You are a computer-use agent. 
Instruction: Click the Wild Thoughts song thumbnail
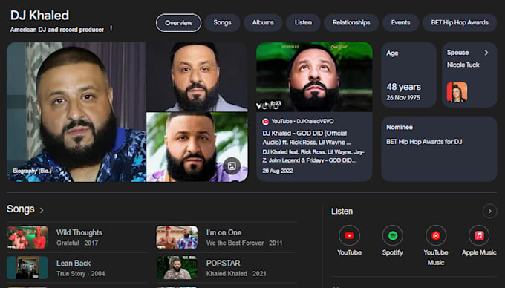pos(27,238)
